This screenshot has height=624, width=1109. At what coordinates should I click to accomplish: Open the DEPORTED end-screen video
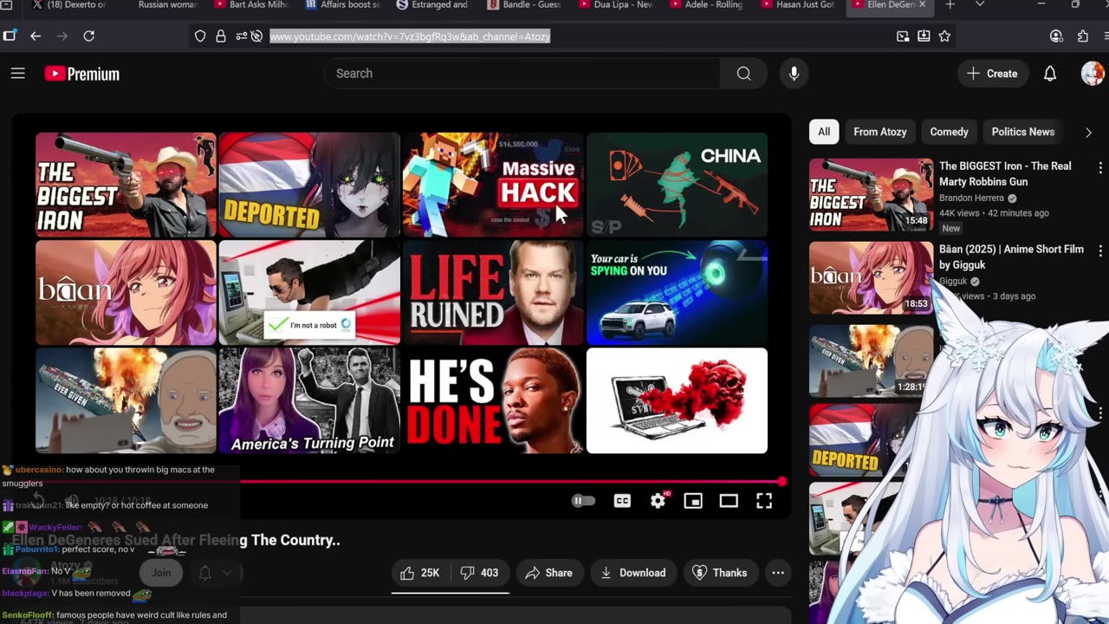click(309, 185)
